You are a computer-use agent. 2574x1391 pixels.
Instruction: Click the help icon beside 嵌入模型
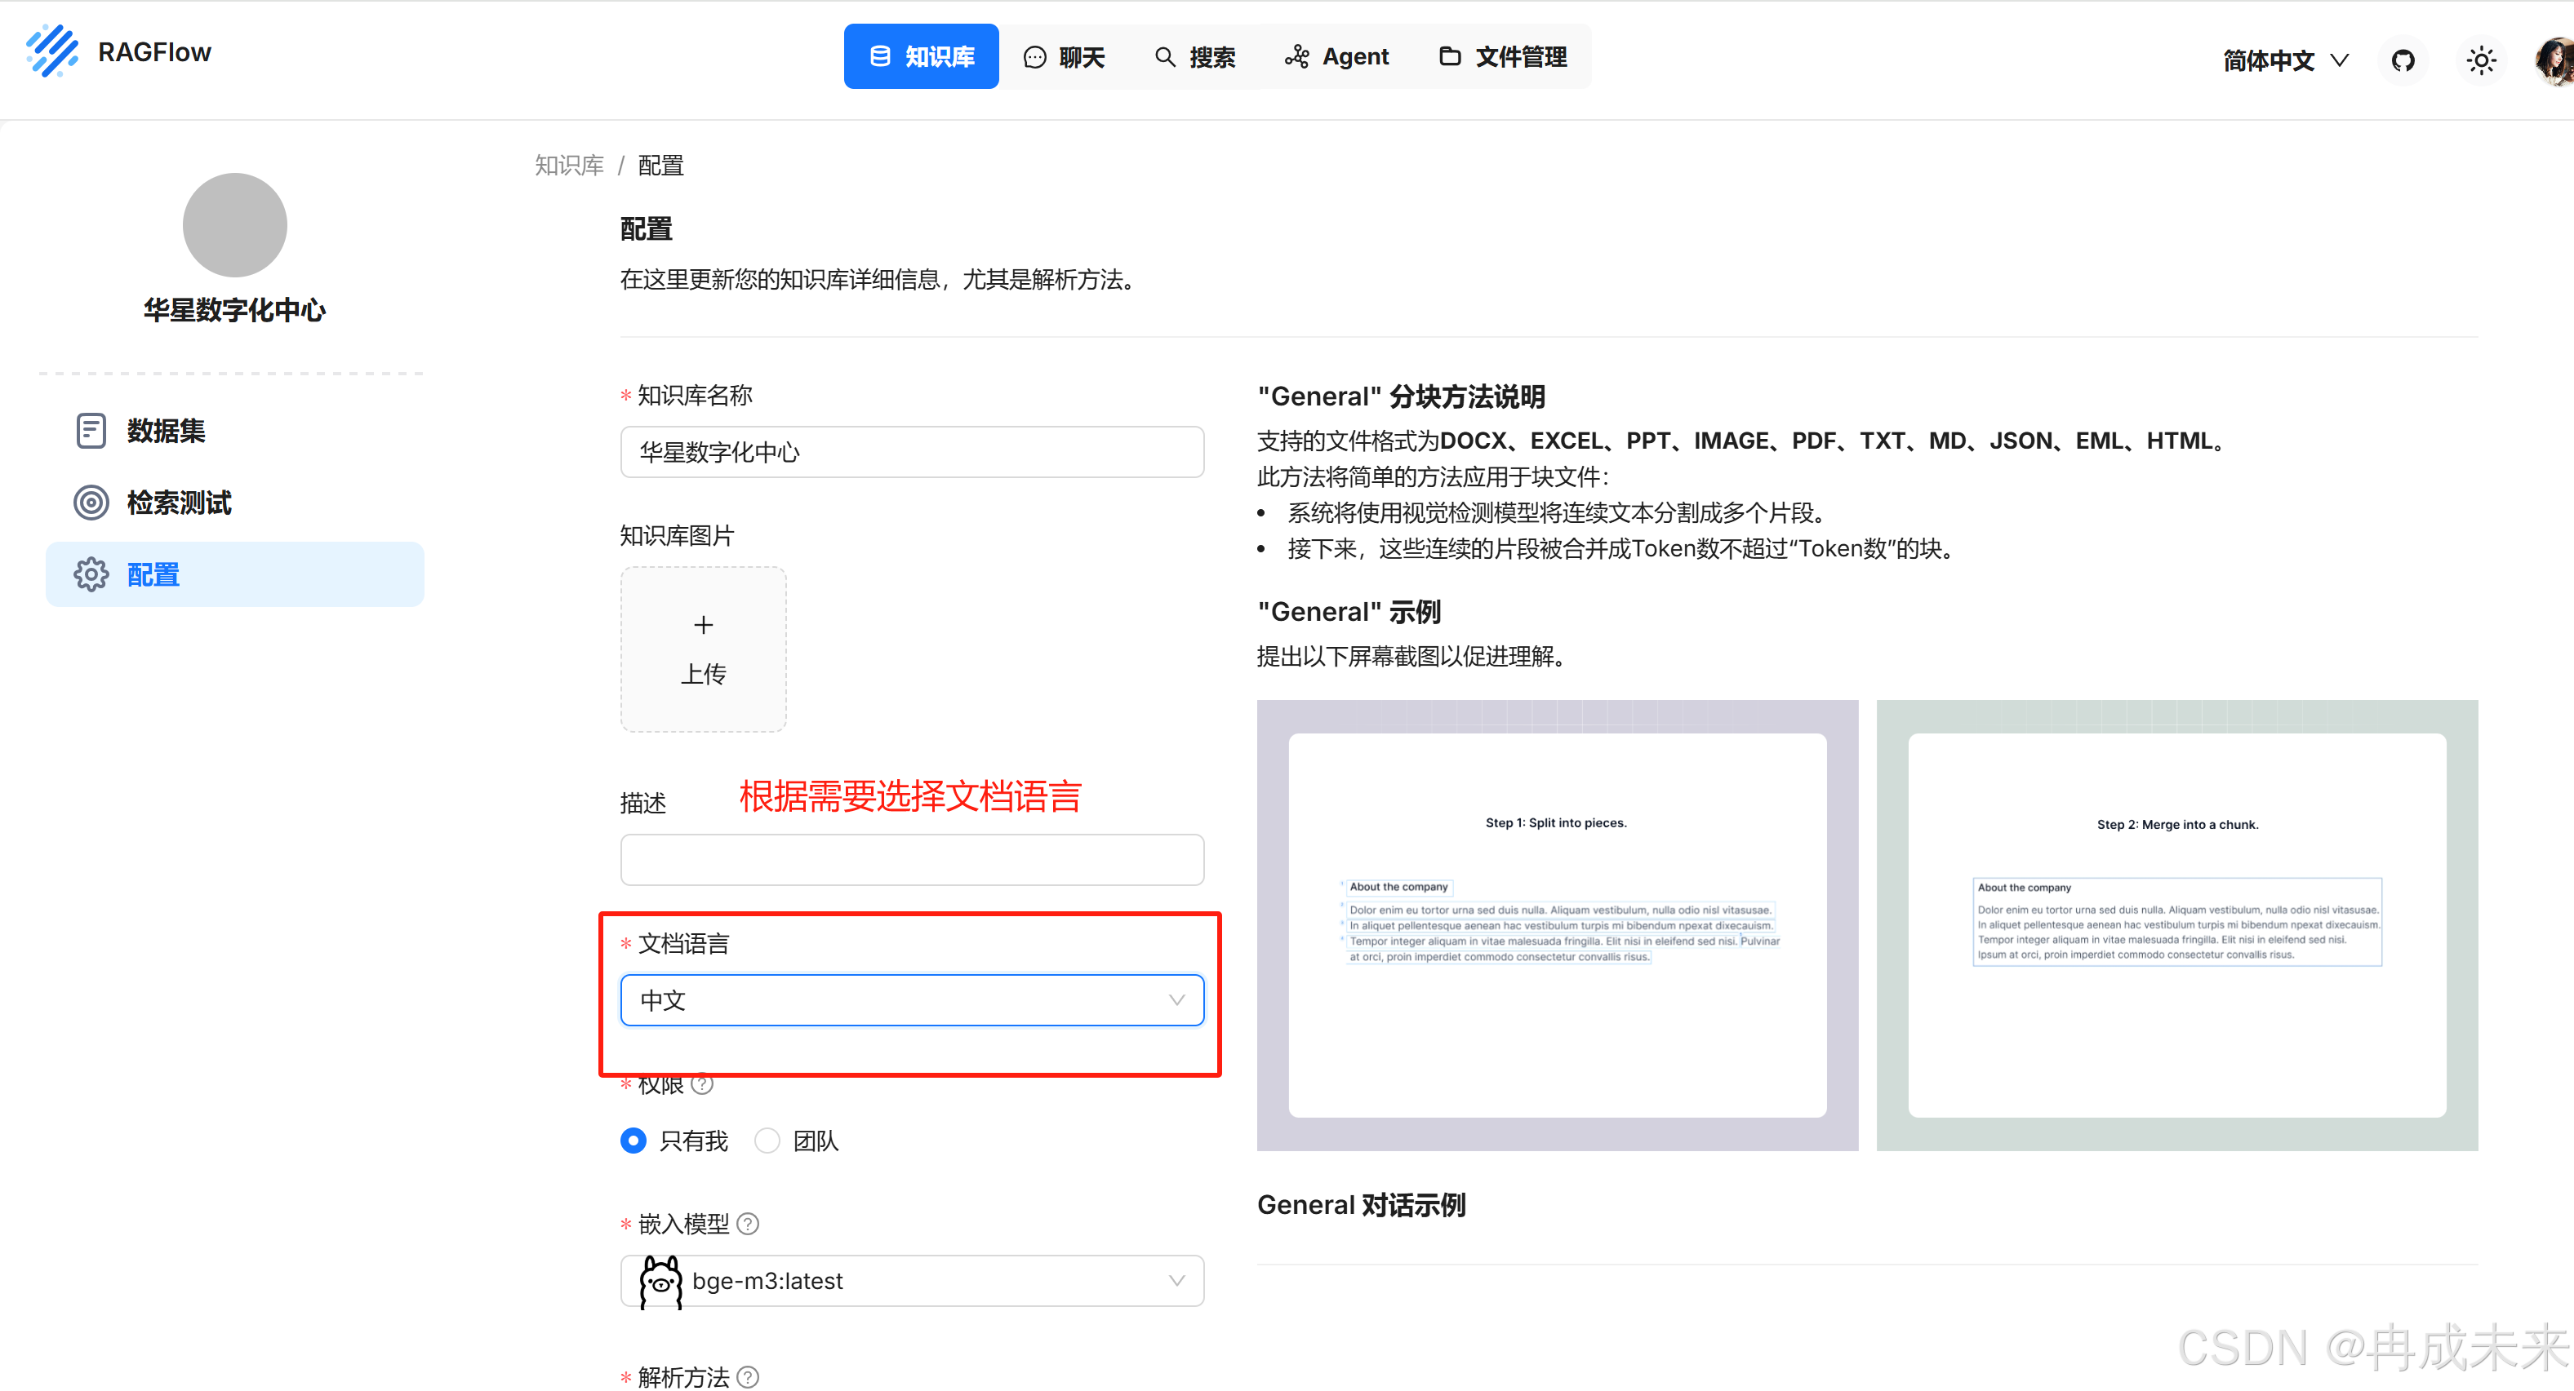click(x=748, y=1223)
